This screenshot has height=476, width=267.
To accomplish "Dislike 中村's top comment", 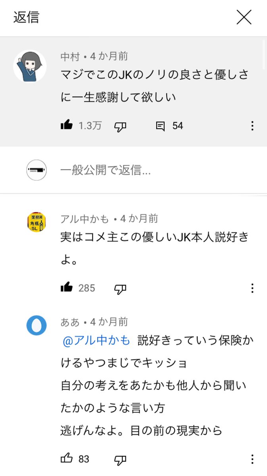I will tap(120, 127).
